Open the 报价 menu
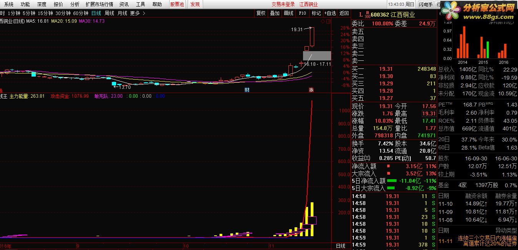Image resolution: width=518 pixels, height=250 pixels. point(58,4)
